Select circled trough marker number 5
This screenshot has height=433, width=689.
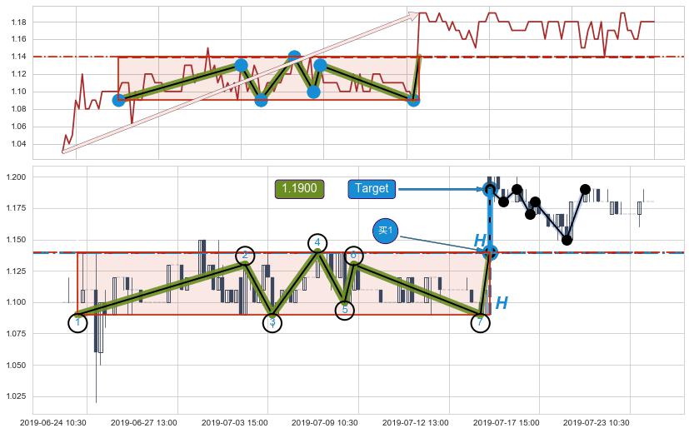point(345,310)
